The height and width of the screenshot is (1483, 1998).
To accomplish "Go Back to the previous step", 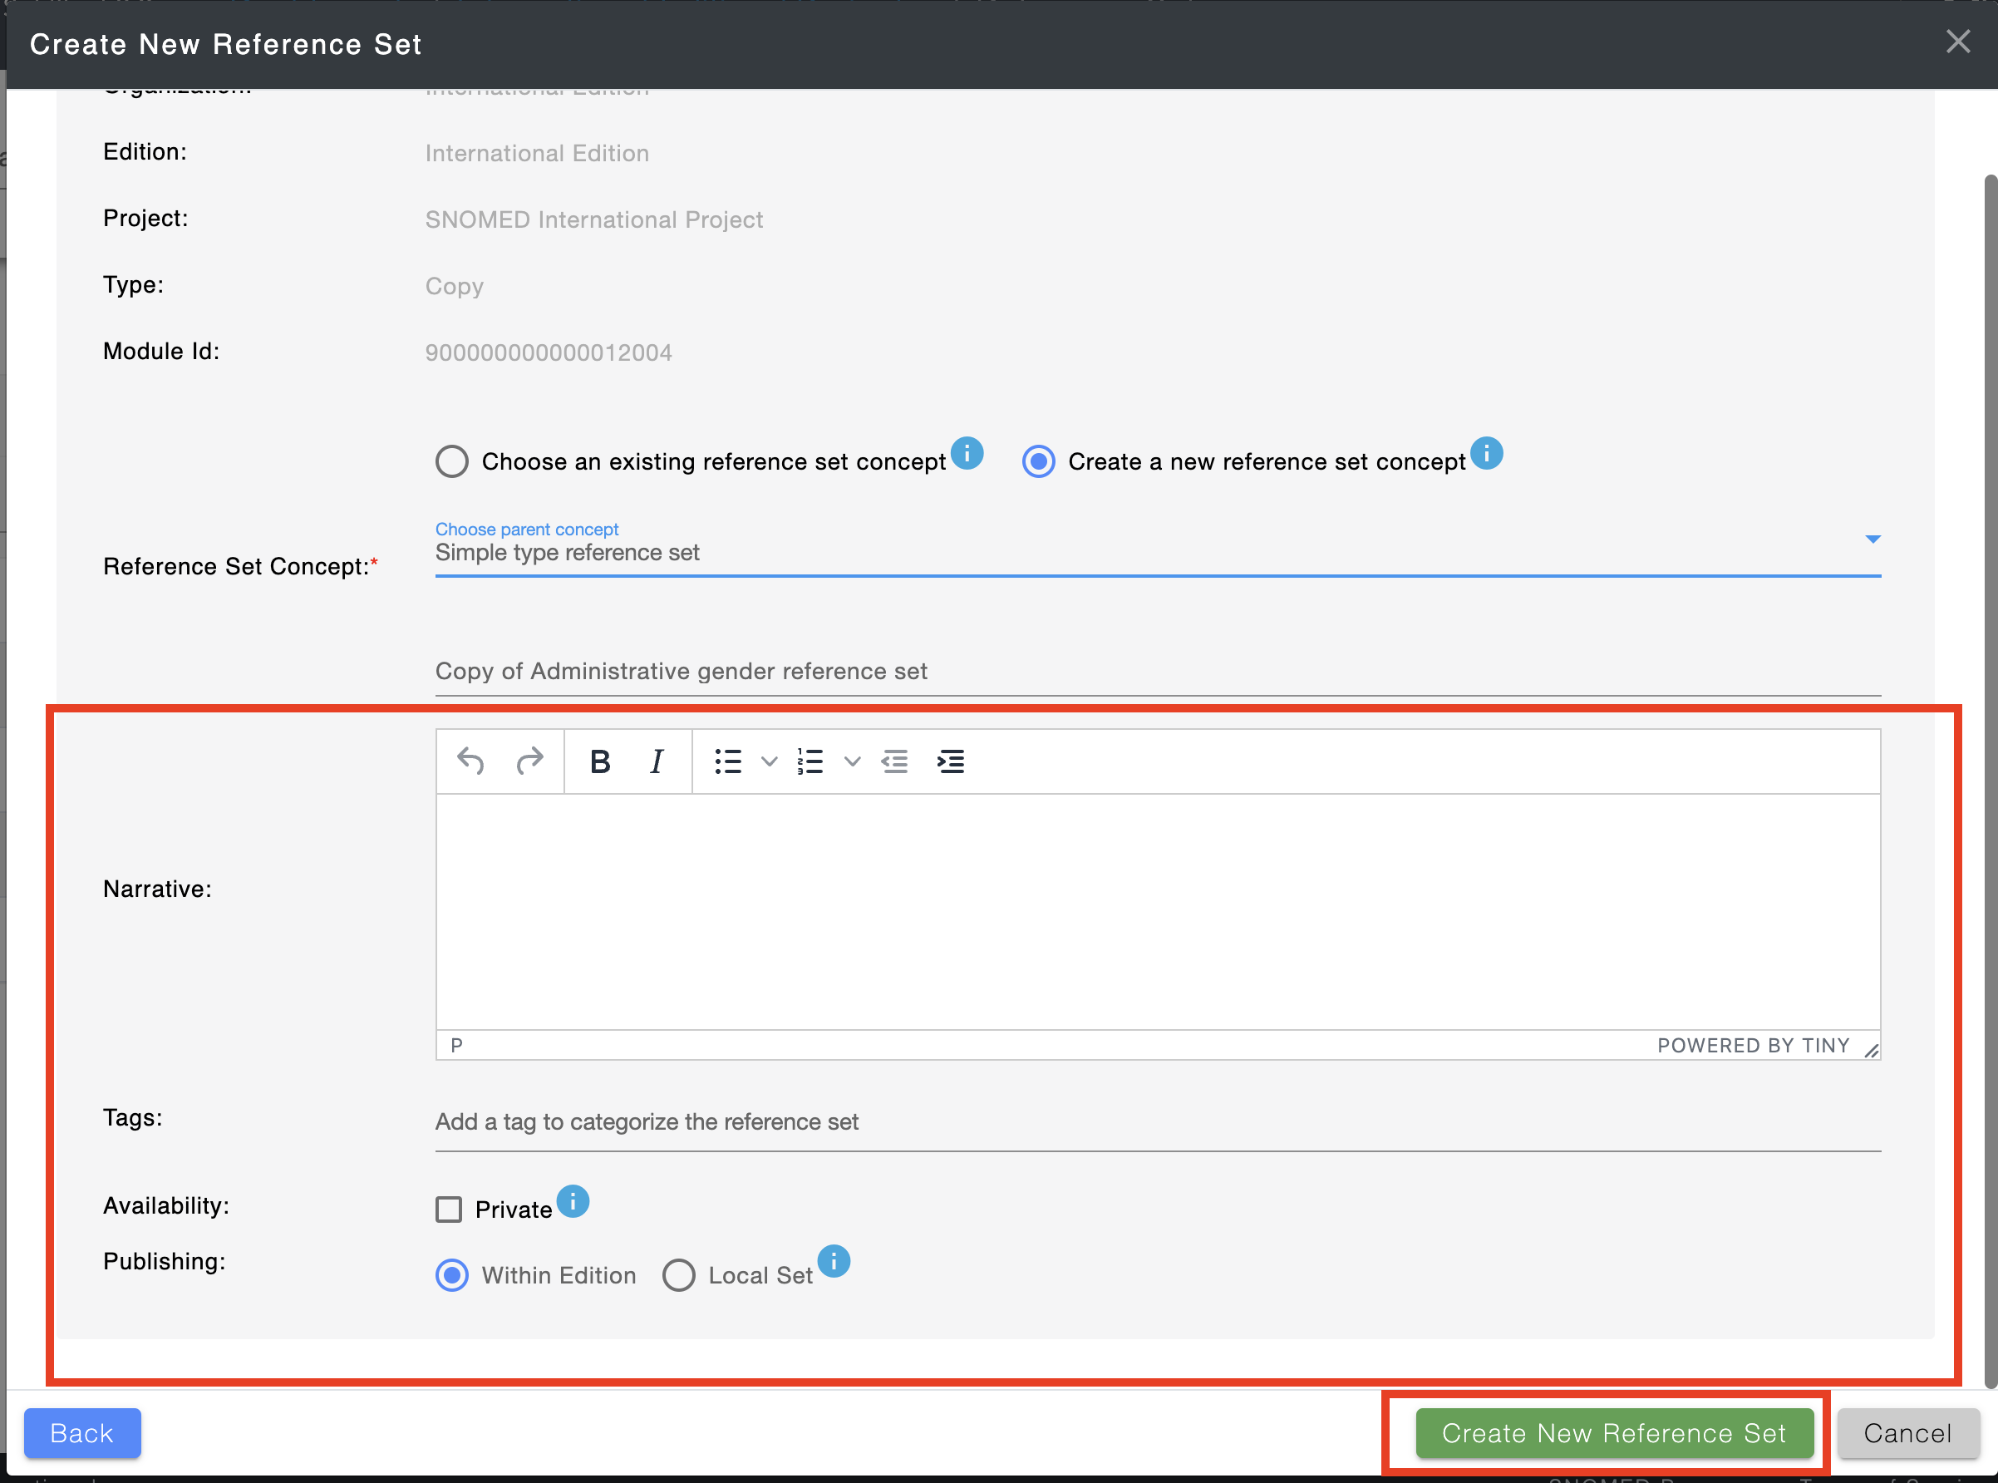I will tap(82, 1433).
